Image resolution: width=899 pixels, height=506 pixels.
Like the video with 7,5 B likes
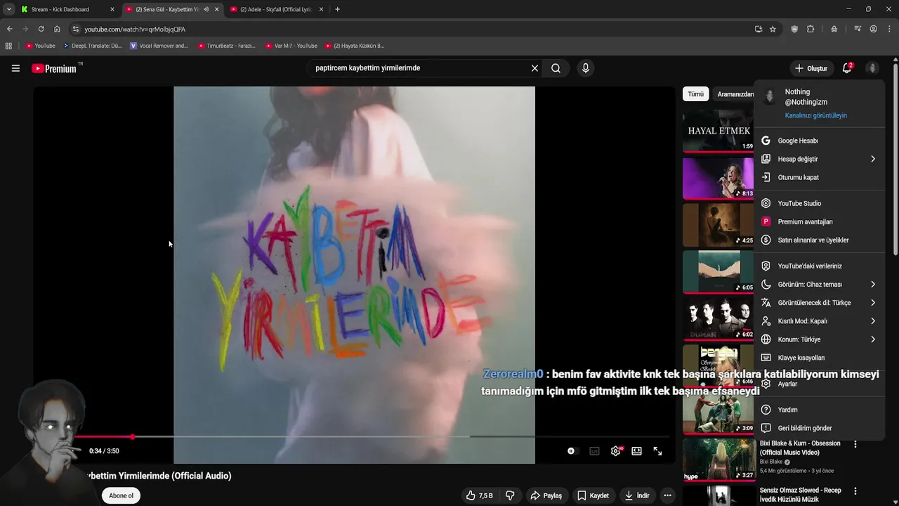click(479, 495)
